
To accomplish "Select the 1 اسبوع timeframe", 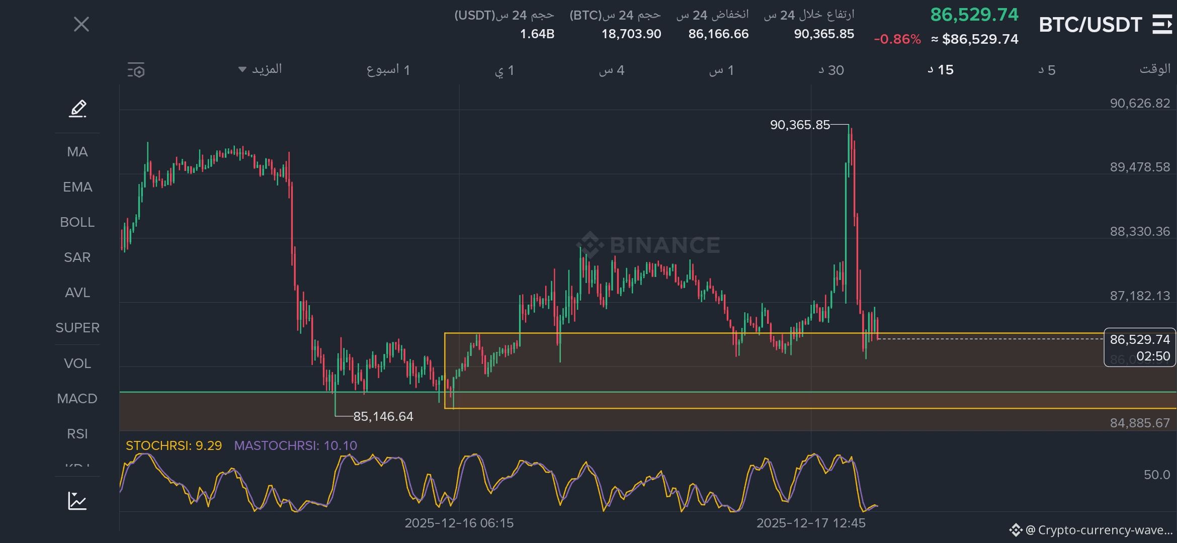I will (x=388, y=70).
